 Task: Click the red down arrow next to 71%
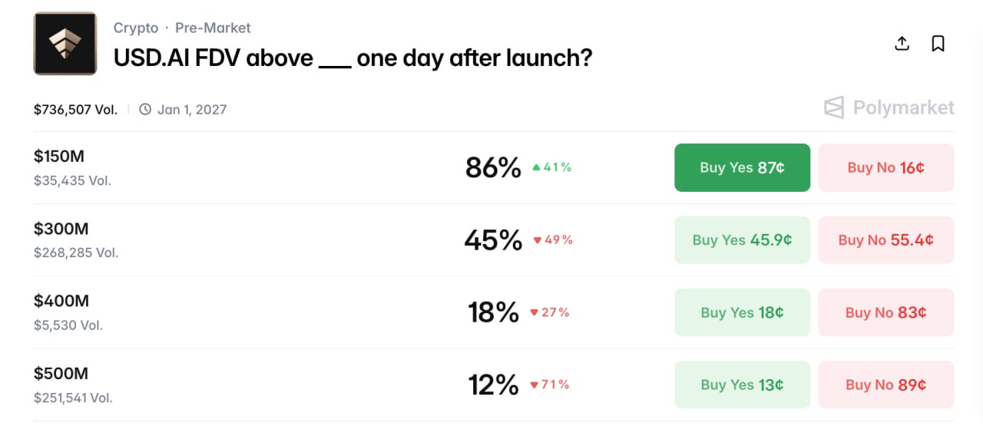(x=535, y=385)
